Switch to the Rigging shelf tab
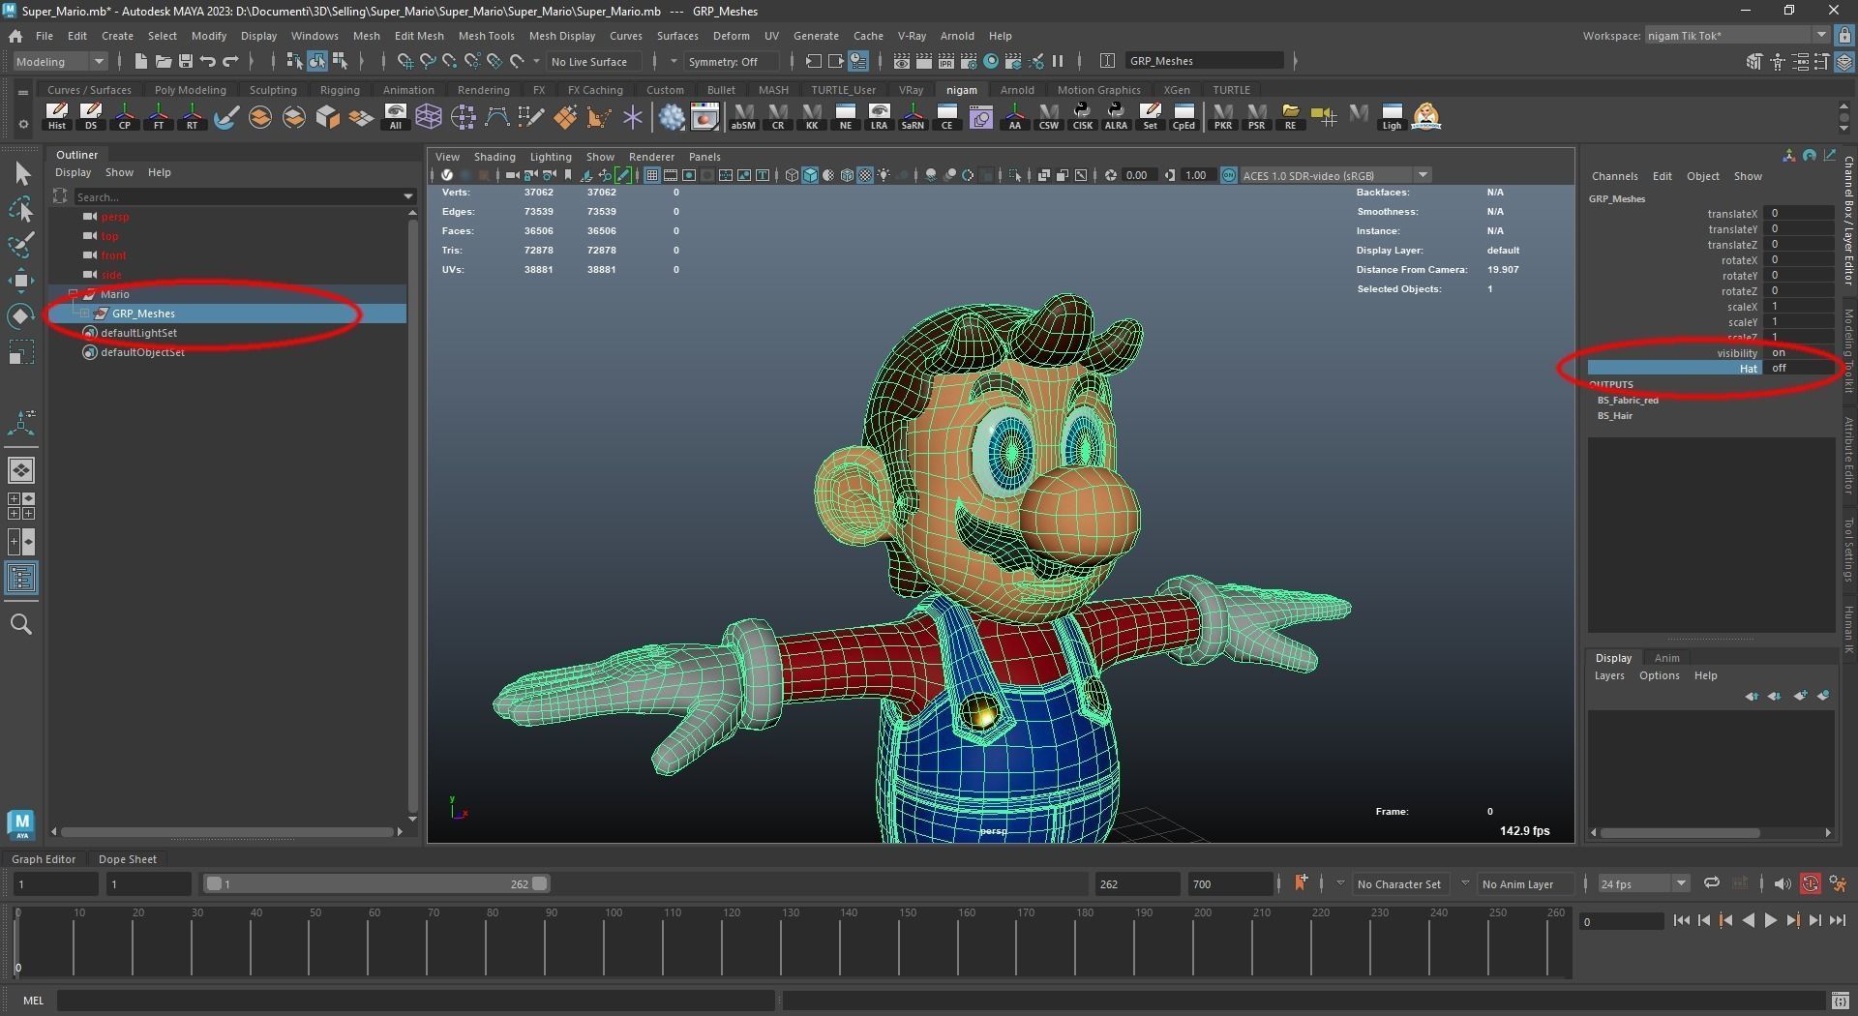This screenshot has width=1858, height=1016. point(340,90)
